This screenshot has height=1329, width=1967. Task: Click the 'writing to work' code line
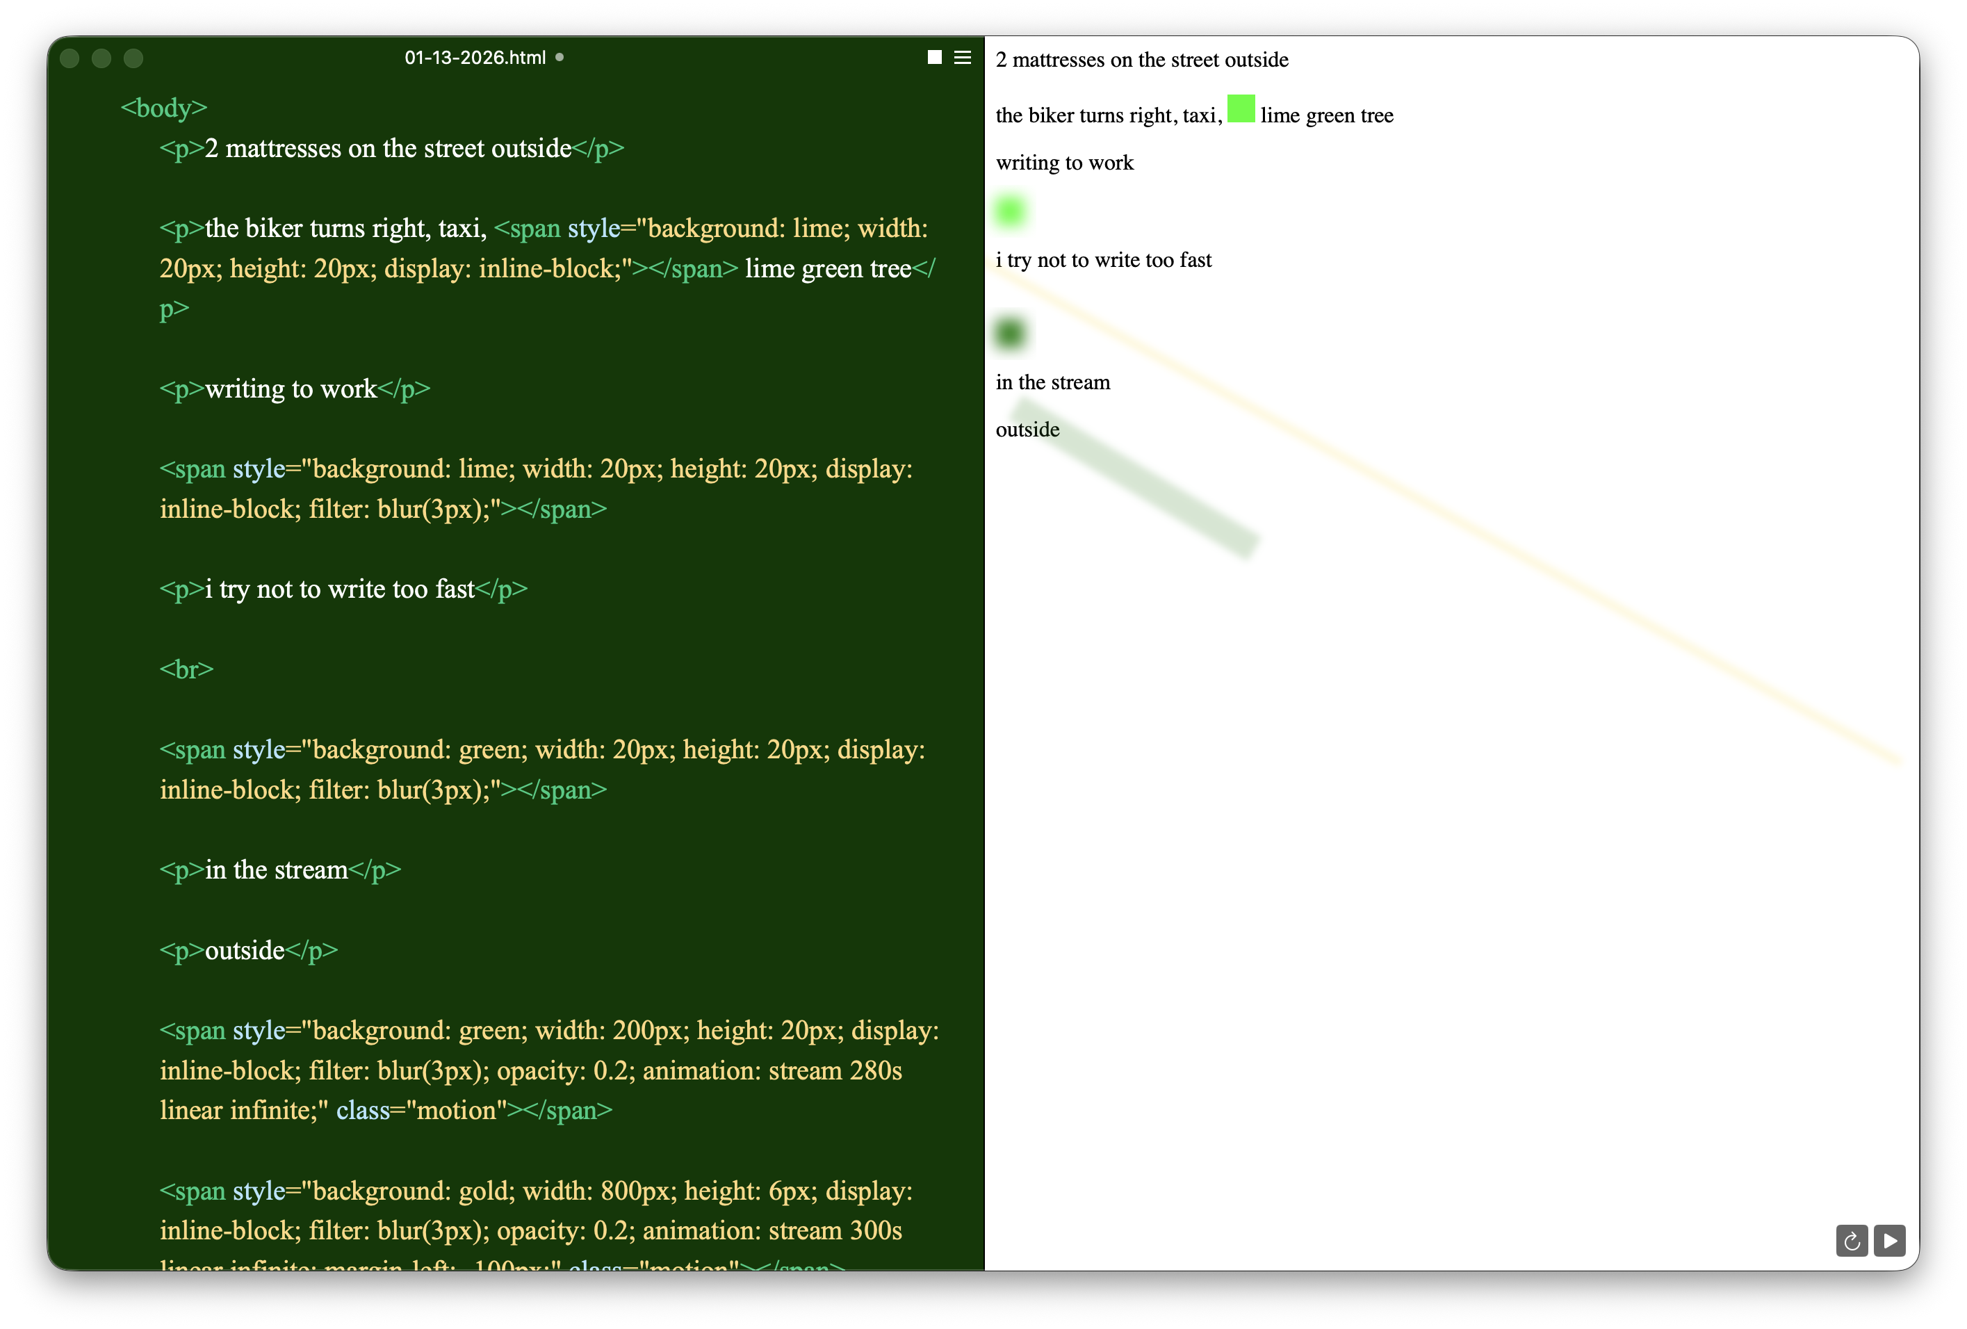tap(292, 389)
